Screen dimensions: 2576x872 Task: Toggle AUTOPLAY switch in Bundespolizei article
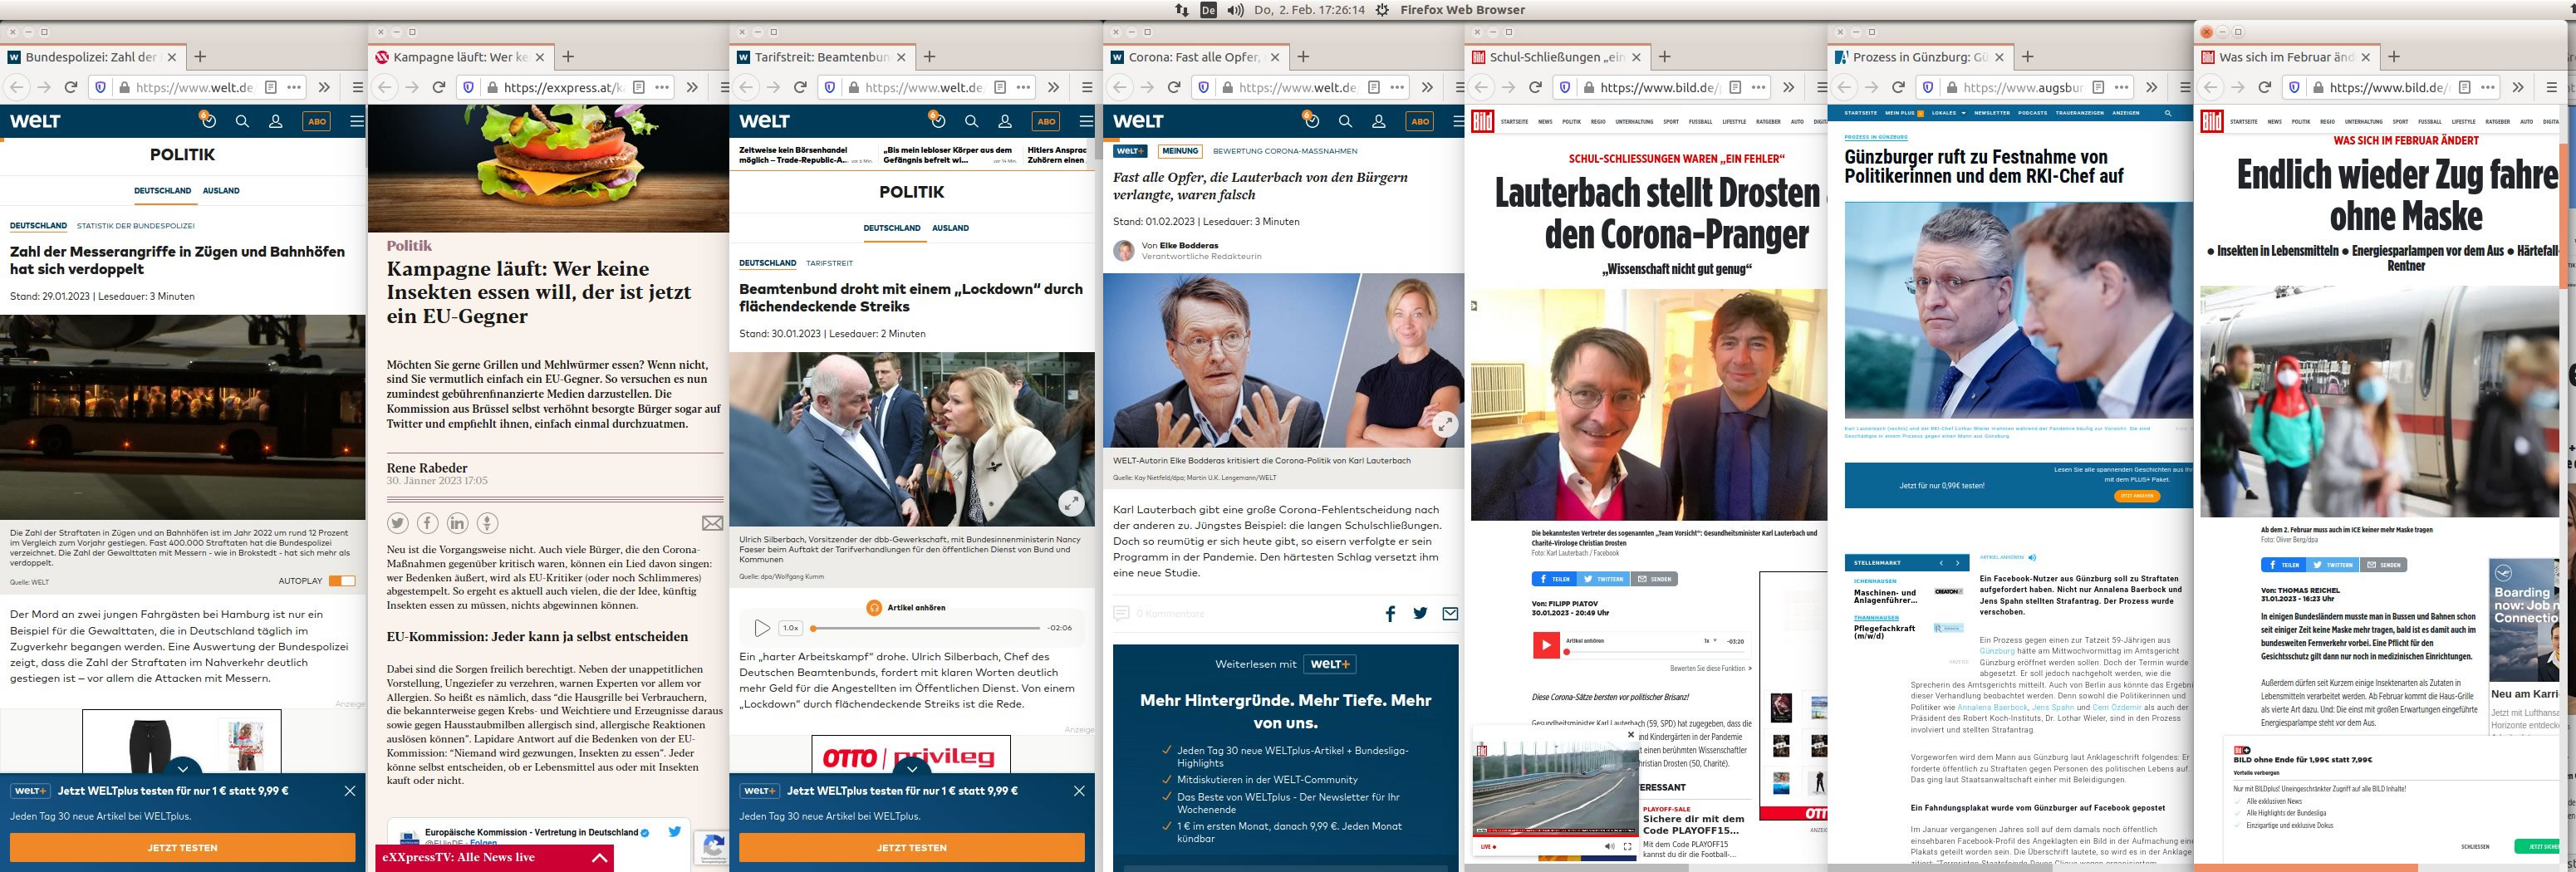pos(342,581)
